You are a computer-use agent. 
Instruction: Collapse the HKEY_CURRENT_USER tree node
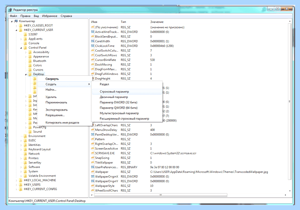[x=16, y=30]
